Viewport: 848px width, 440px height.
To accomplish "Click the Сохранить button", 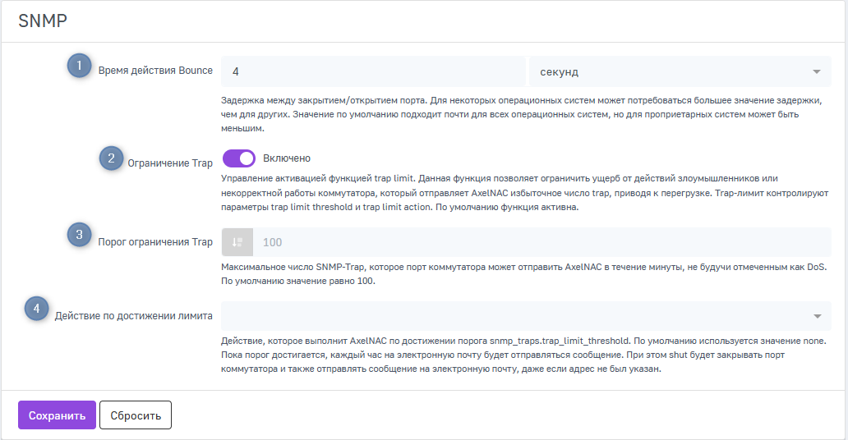I will (57, 415).
